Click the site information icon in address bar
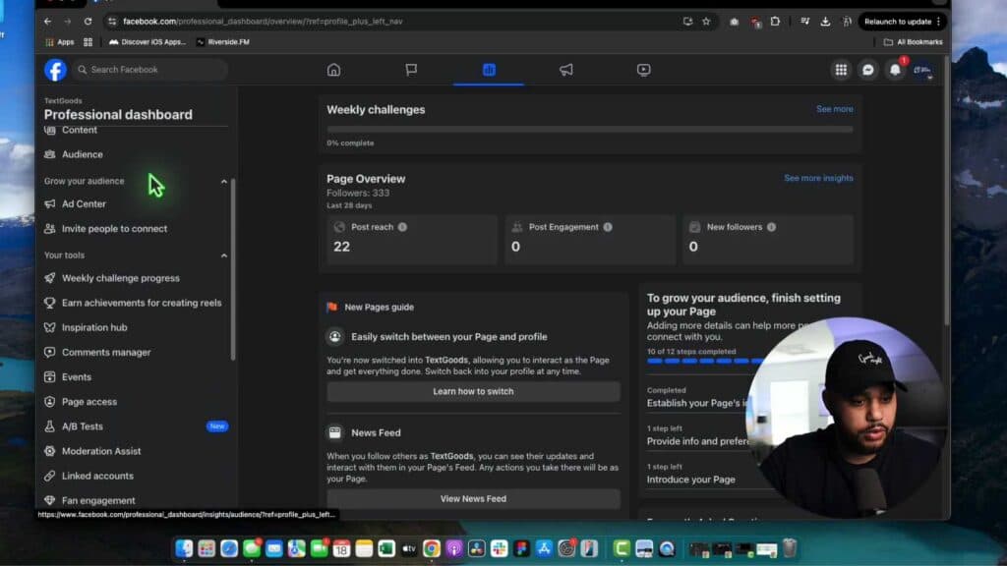The image size is (1007, 566). click(x=112, y=22)
